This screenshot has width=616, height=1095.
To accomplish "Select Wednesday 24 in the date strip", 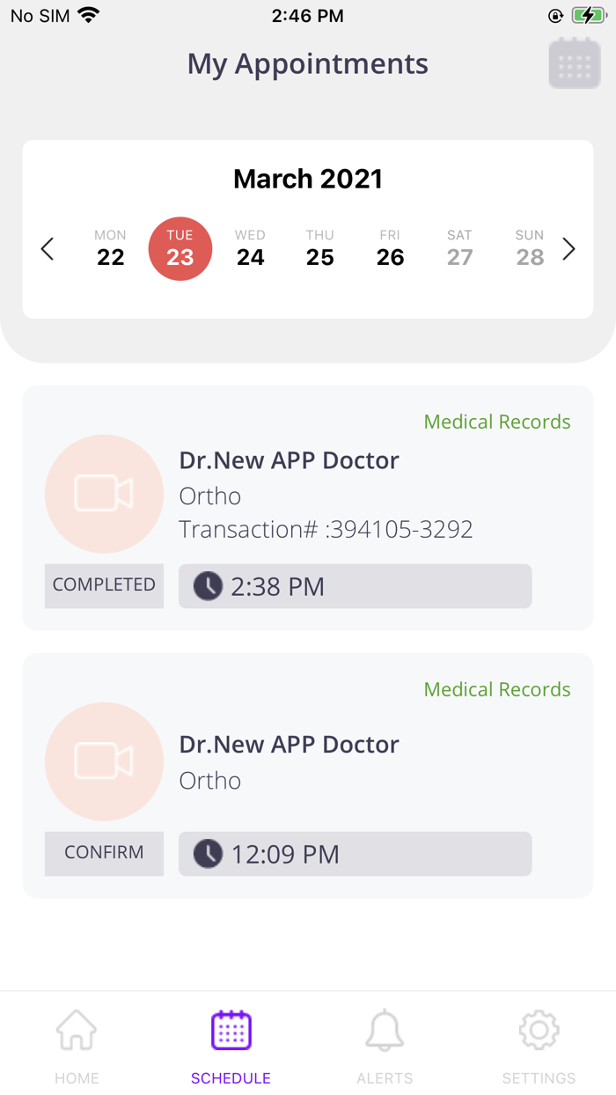I will 250,249.
